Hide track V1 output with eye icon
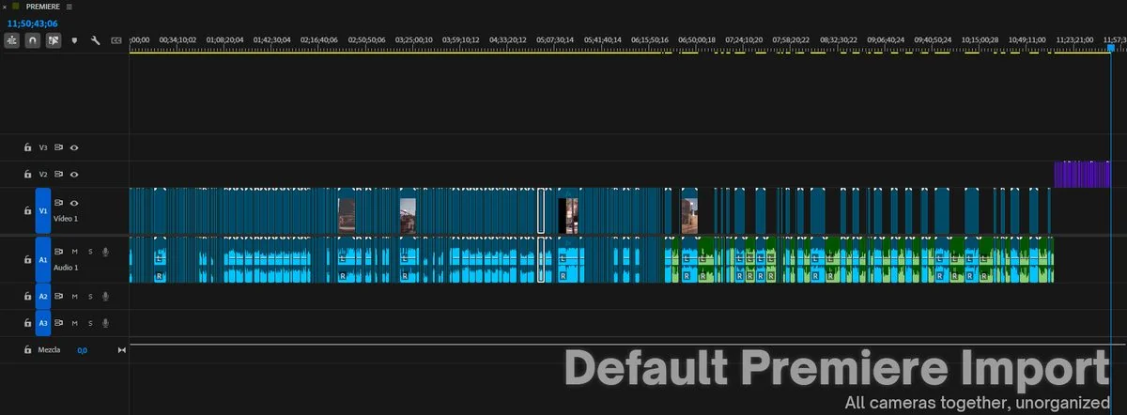1127x415 pixels. (74, 203)
